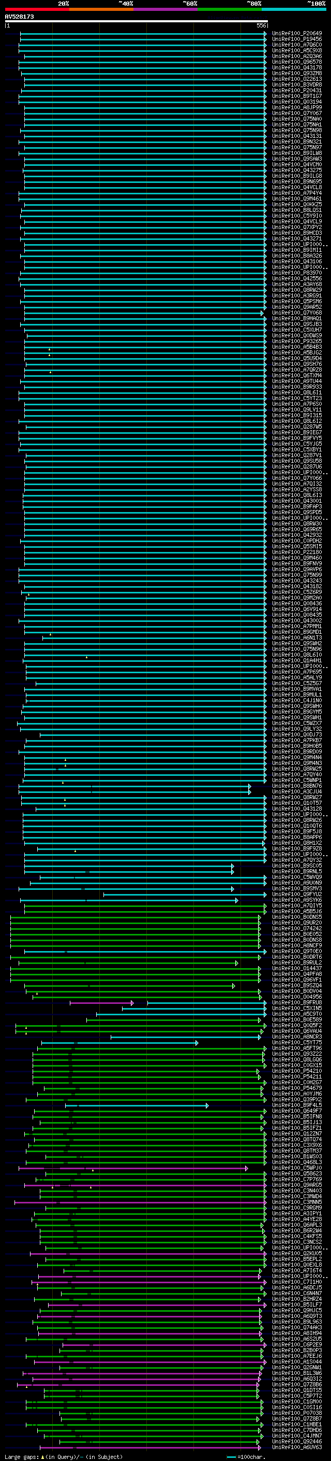Select the UniRef100_B9N321 label

point(297,142)
